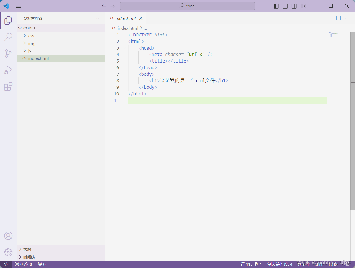Click the editor vertical scrollbar
355x268 pixels.
coord(352,121)
